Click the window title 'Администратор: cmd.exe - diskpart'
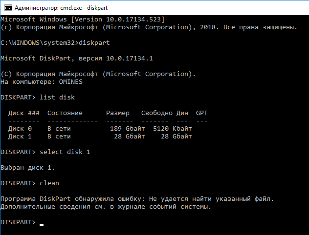Image resolution: width=309 pixels, height=235 pixels. [61, 8]
